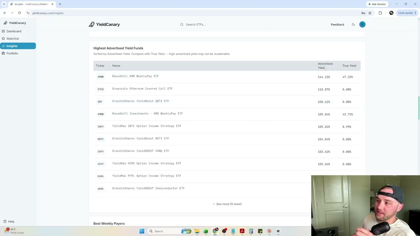Viewport: 420px width, 236px height.
Task: Click the Ticker column header
Action: (x=100, y=66)
